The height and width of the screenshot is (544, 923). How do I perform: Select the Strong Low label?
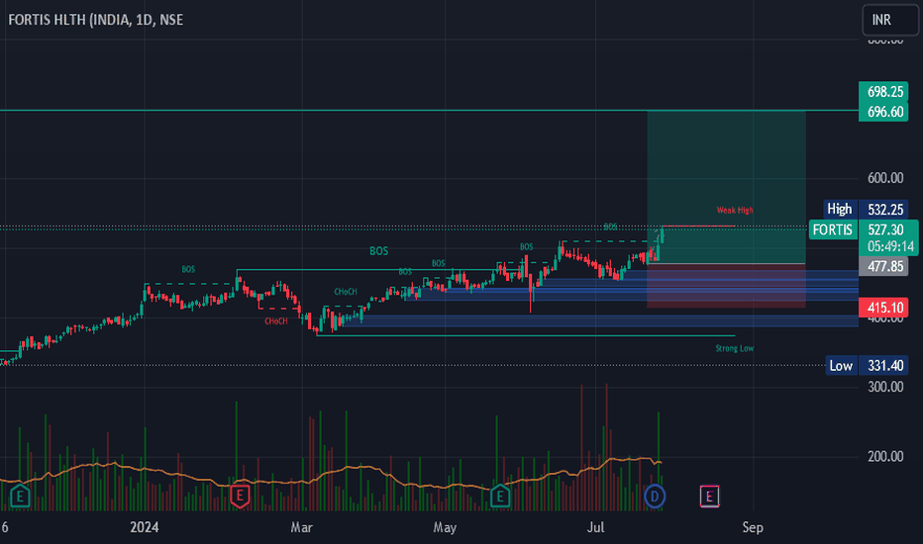point(735,348)
